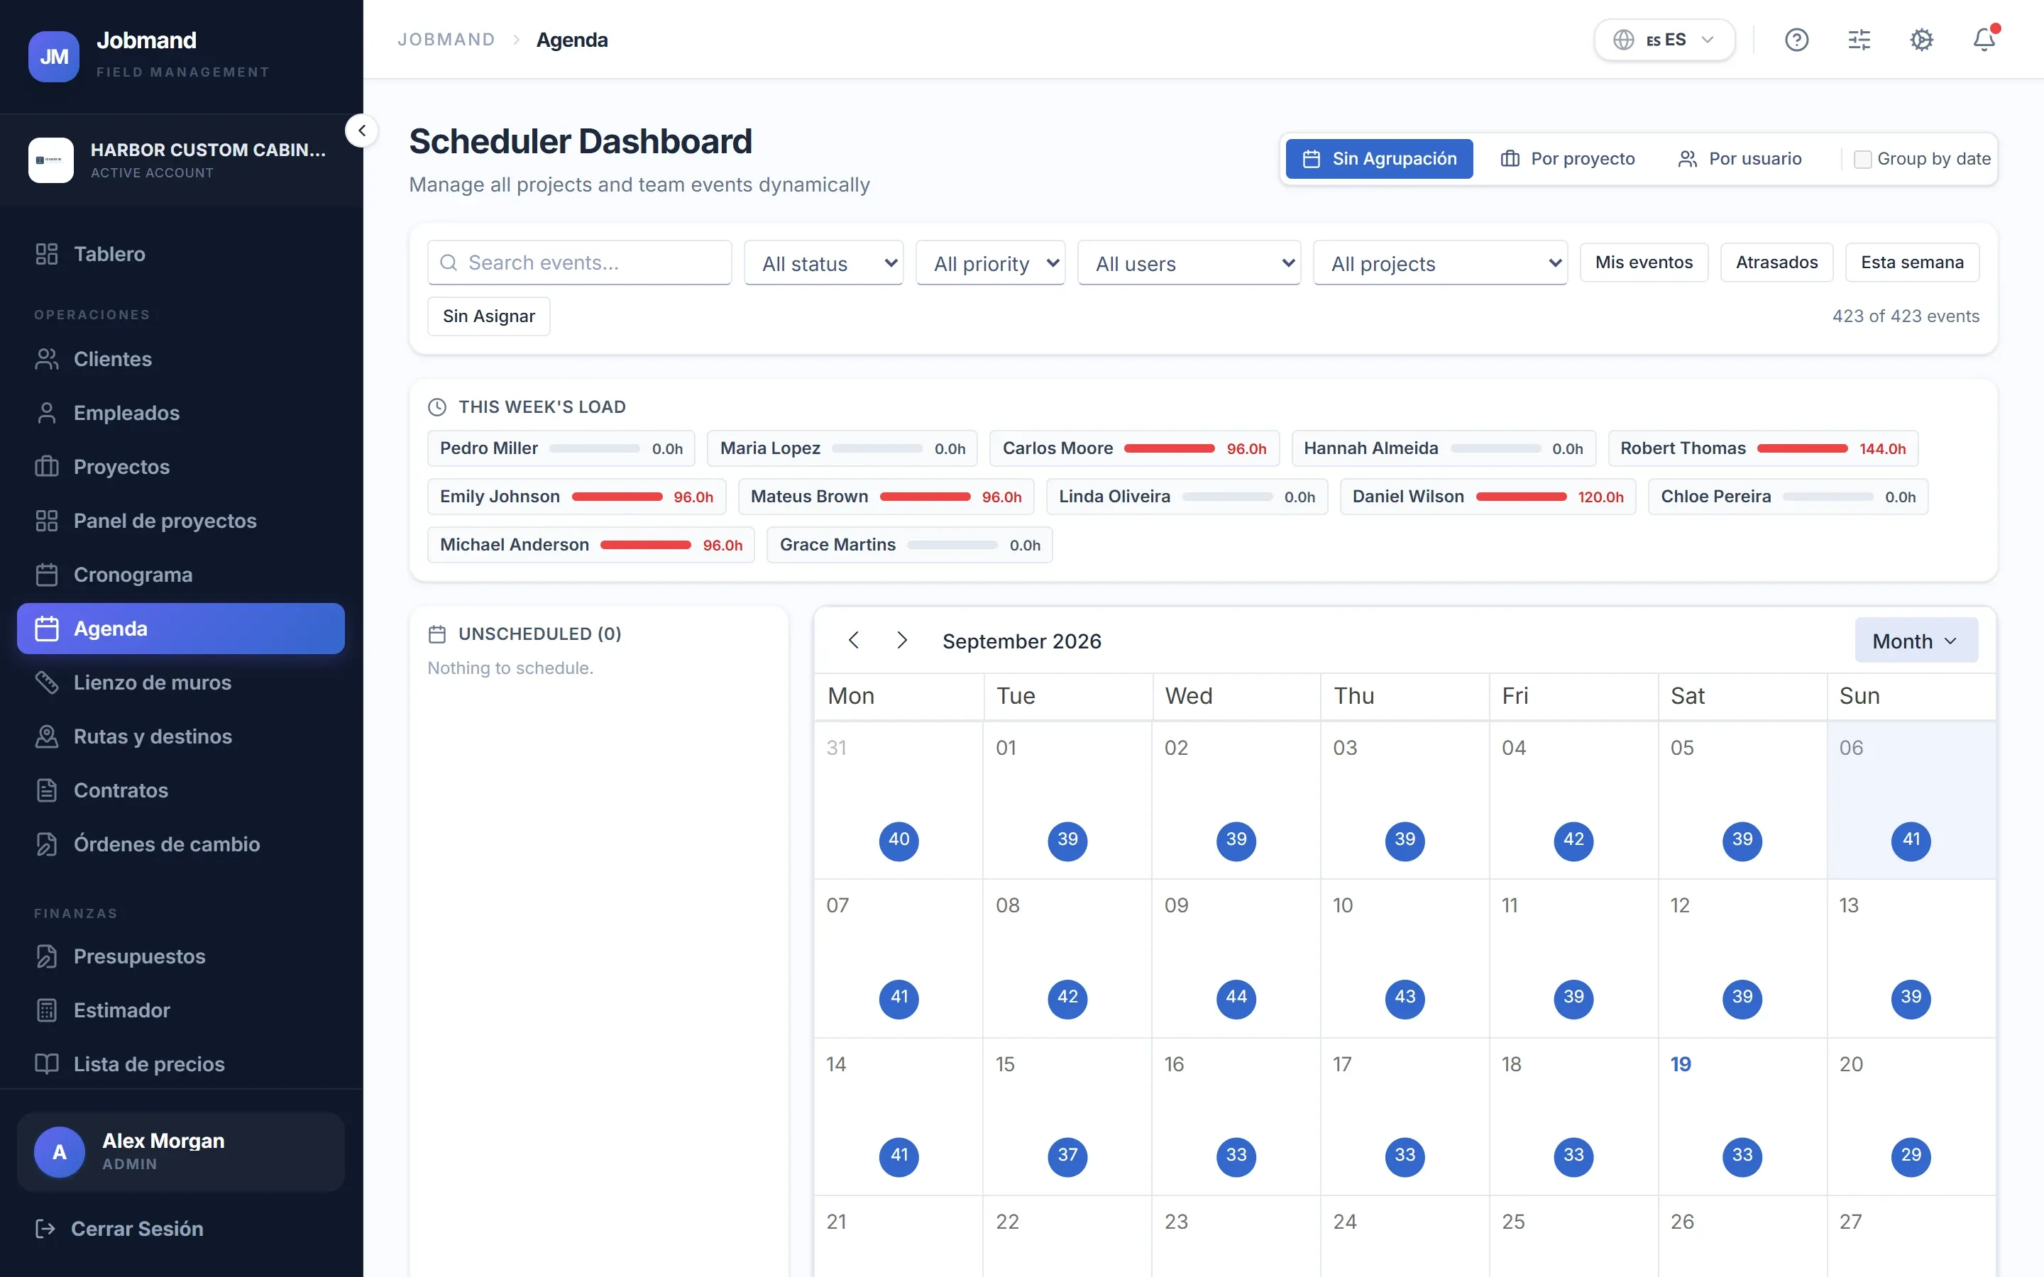The width and height of the screenshot is (2044, 1277).
Task: Toggle the Sin Asignar filter
Action: pos(488,316)
